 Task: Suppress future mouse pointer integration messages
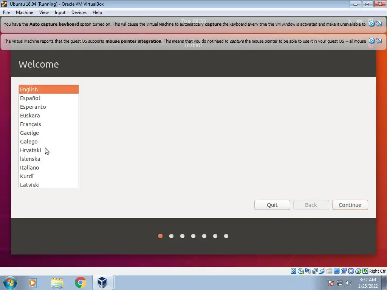379,41
